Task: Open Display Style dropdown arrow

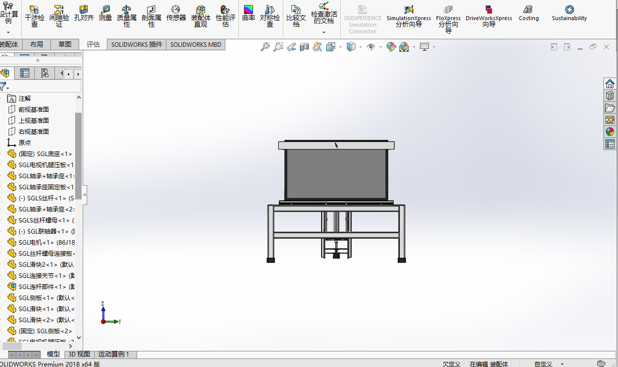Action: pyautogui.click(x=360, y=47)
